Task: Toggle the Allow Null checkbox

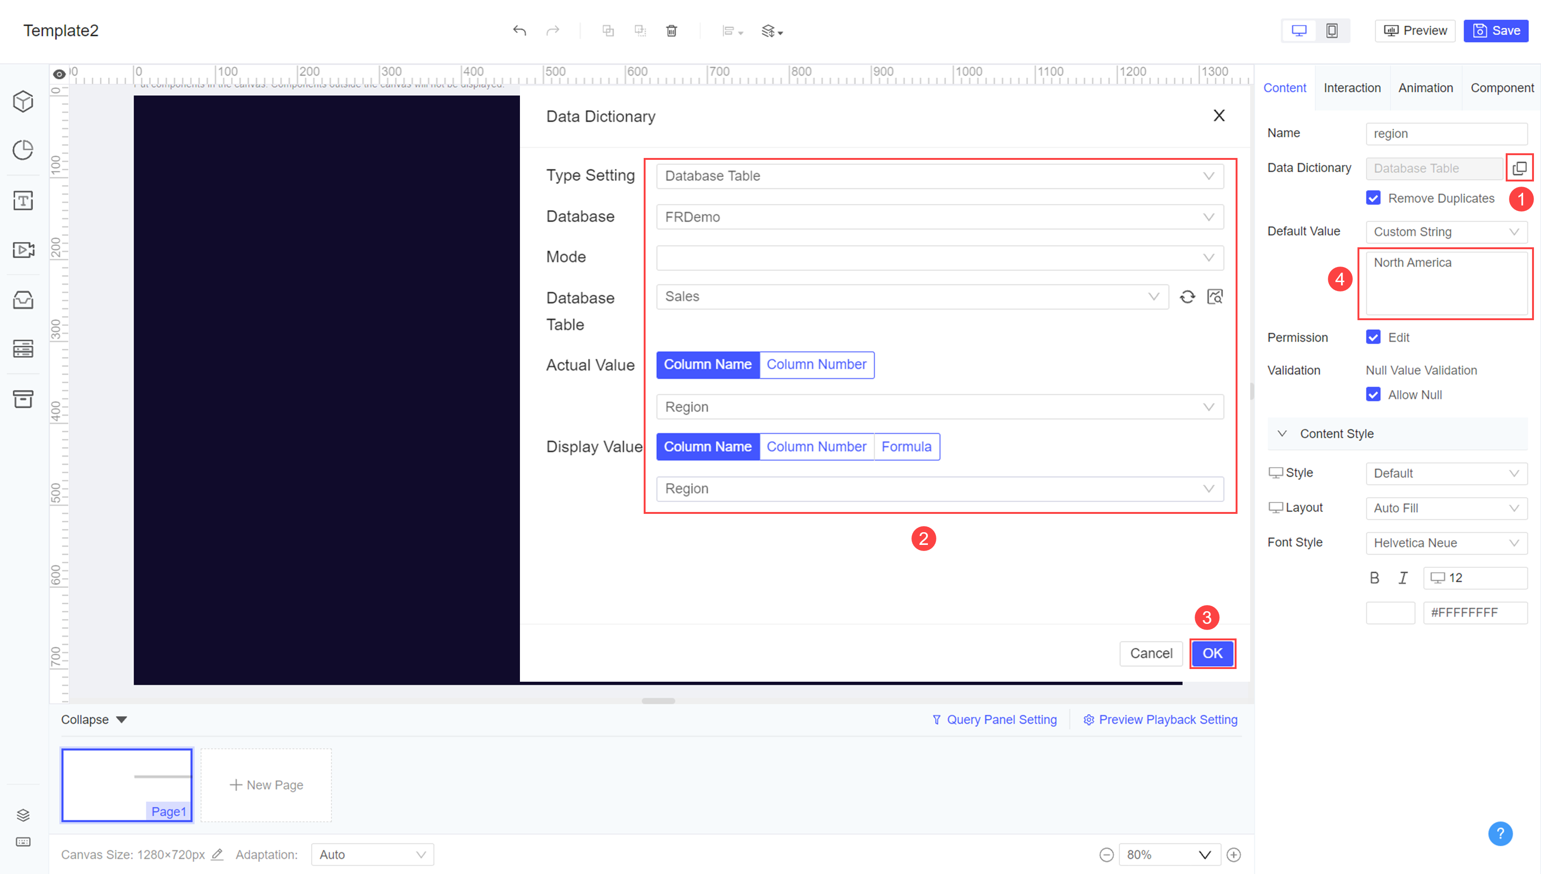Action: 1373,394
